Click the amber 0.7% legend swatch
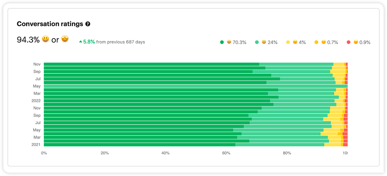 point(316,42)
